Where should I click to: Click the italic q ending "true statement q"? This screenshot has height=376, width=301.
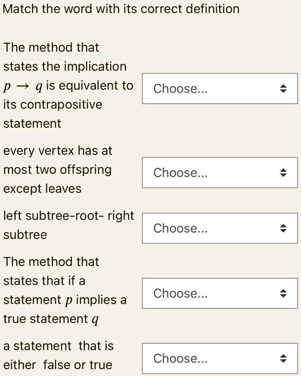(95, 320)
